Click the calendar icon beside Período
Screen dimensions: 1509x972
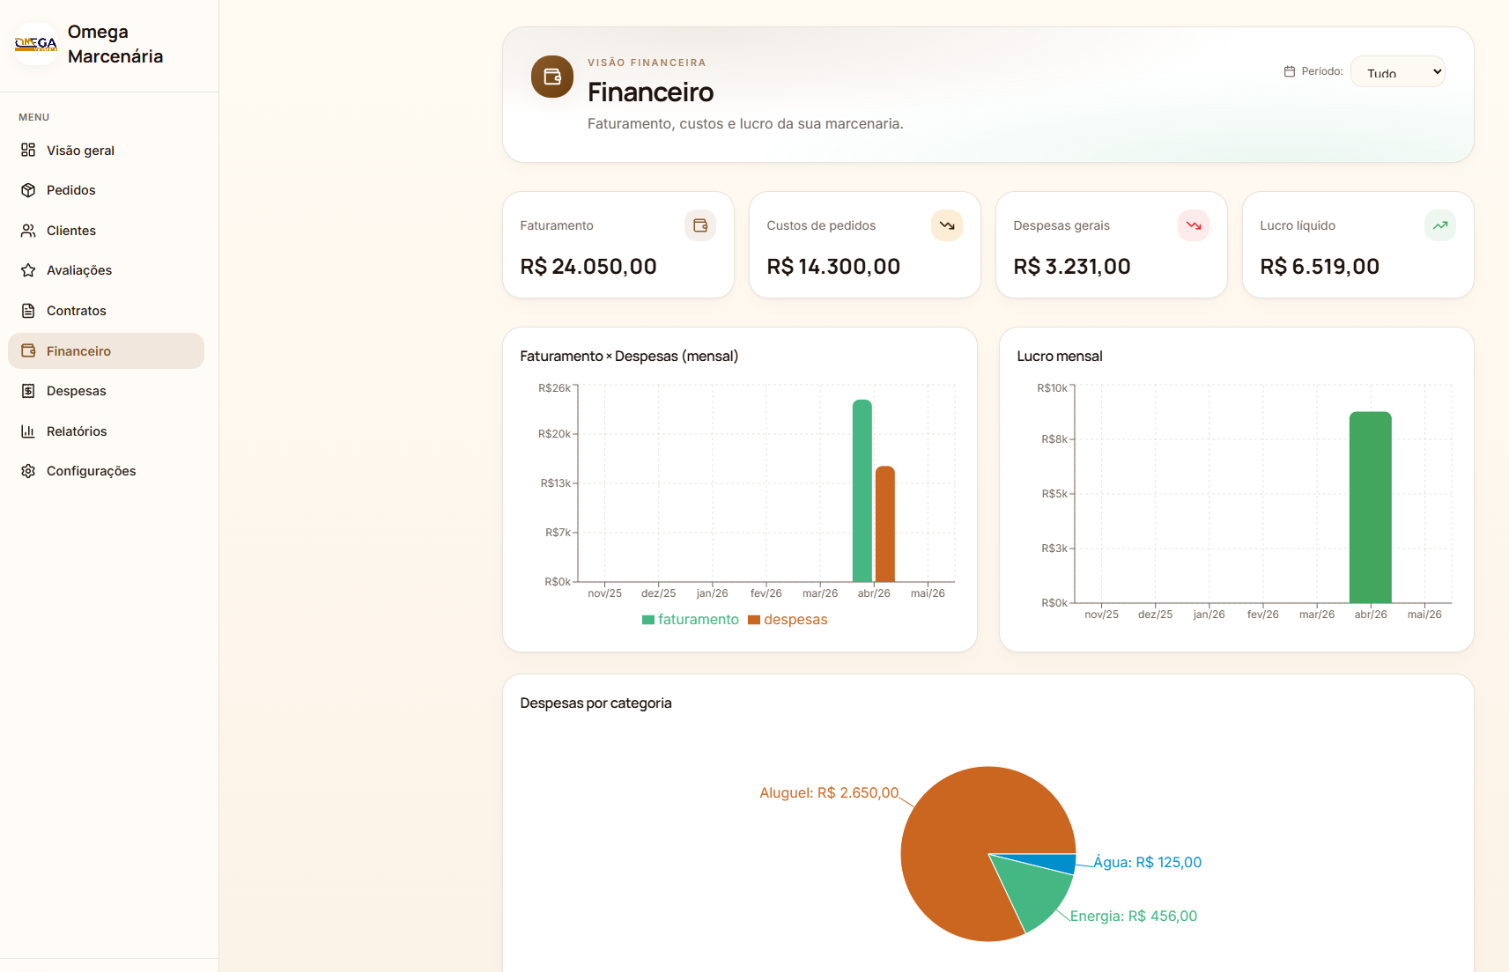pos(1290,71)
